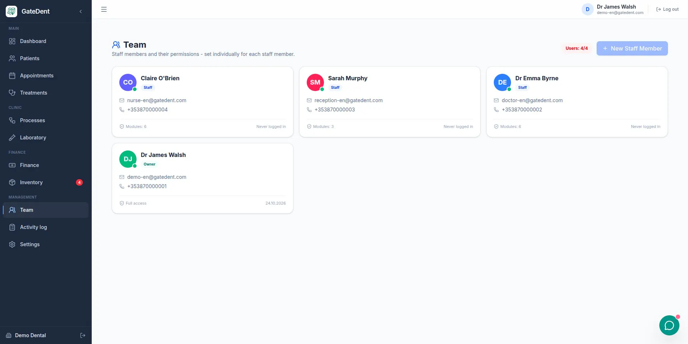Click the New Staff Member button
The height and width of the screenshot is (344, 688).
pyautogui.click(x=632, y=48)
